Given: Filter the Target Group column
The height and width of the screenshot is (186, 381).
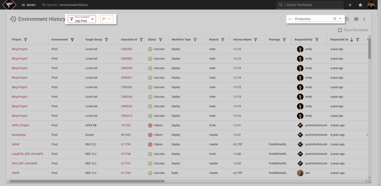Looking at the screenshot, I should 106,39.
